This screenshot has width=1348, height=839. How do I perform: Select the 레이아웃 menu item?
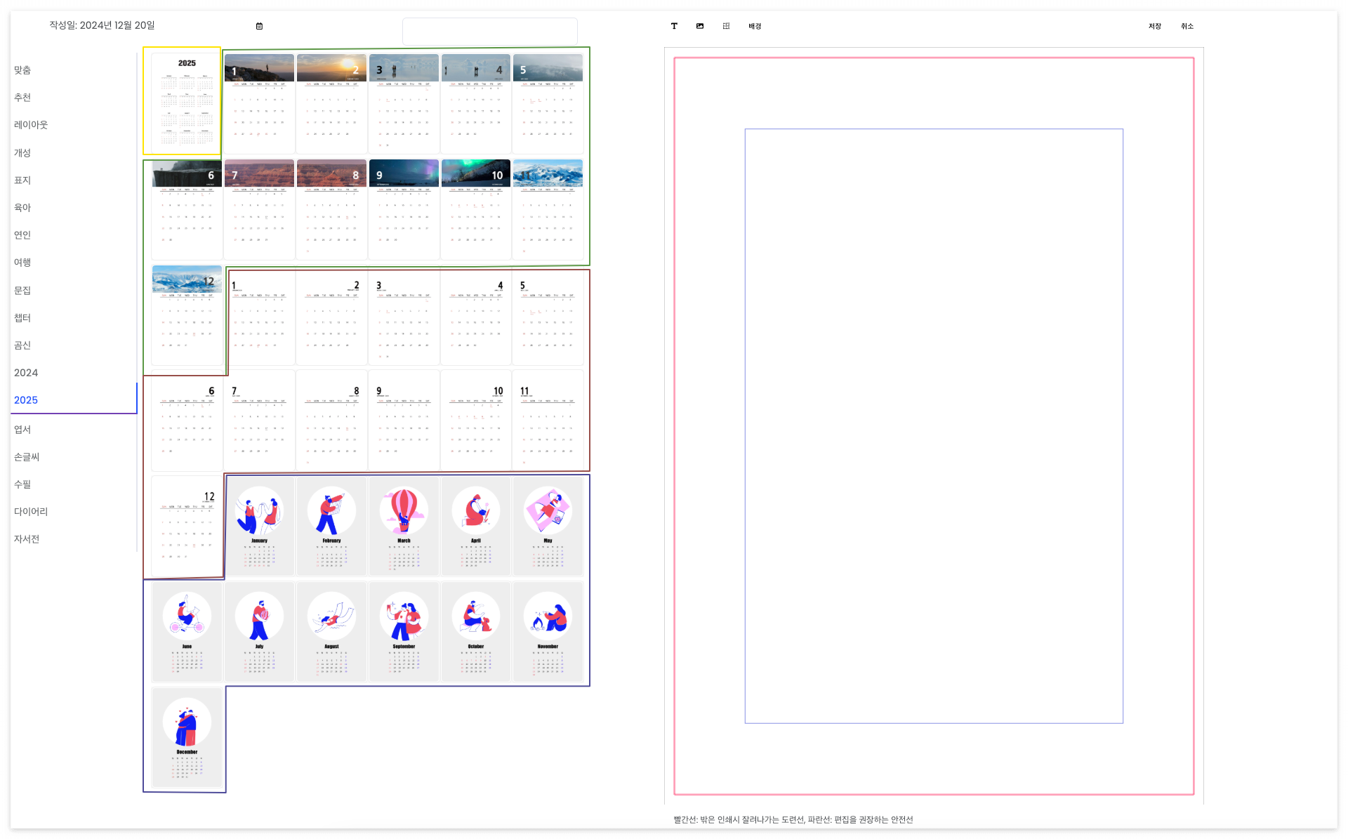[x=31, y=125]
